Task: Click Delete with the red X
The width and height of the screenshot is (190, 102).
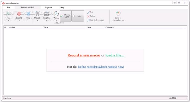Action: 91,16
